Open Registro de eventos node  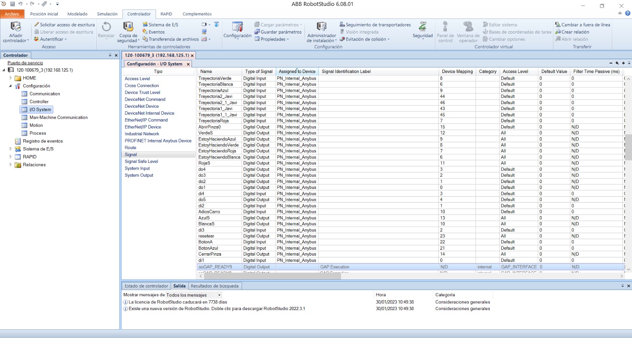click(x=43, y=141)
